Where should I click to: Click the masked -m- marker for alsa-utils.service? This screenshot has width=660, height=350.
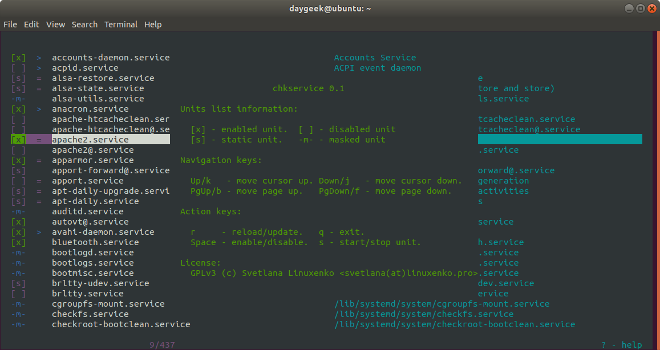tap(18, 99)
